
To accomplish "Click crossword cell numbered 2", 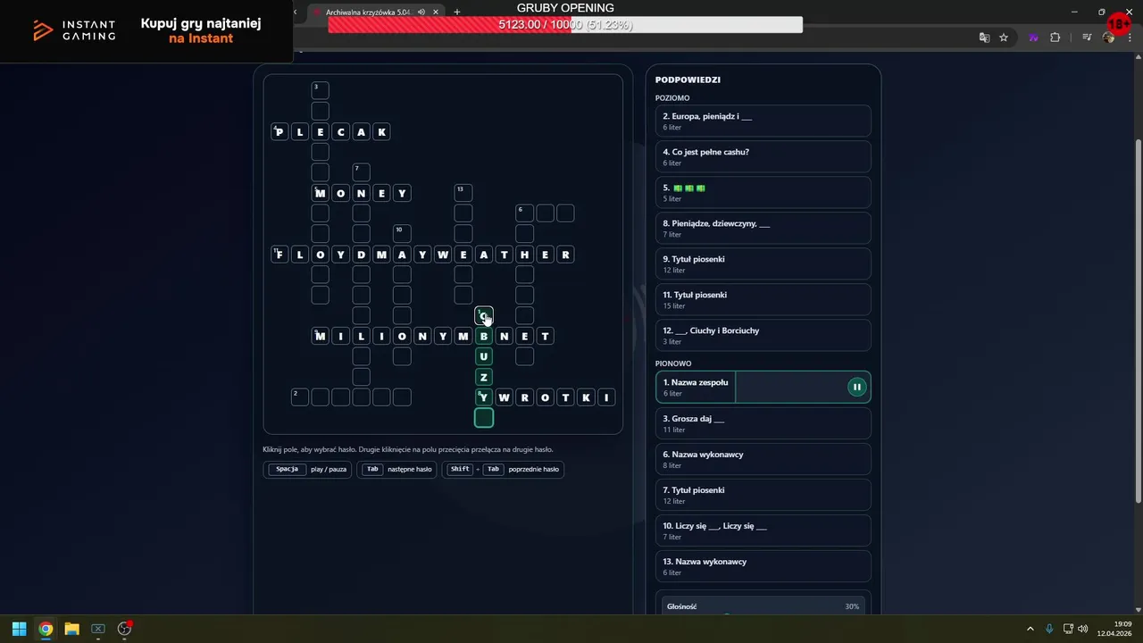I will coord(300,397).
